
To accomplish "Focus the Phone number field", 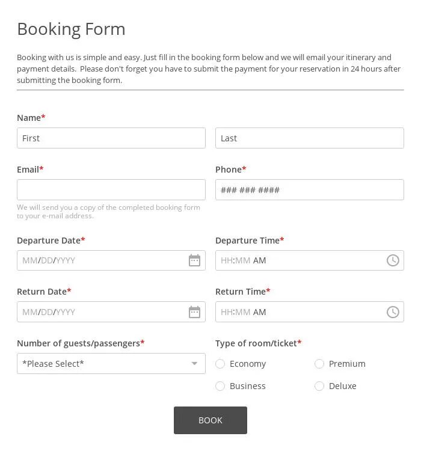I will [309, 190].
